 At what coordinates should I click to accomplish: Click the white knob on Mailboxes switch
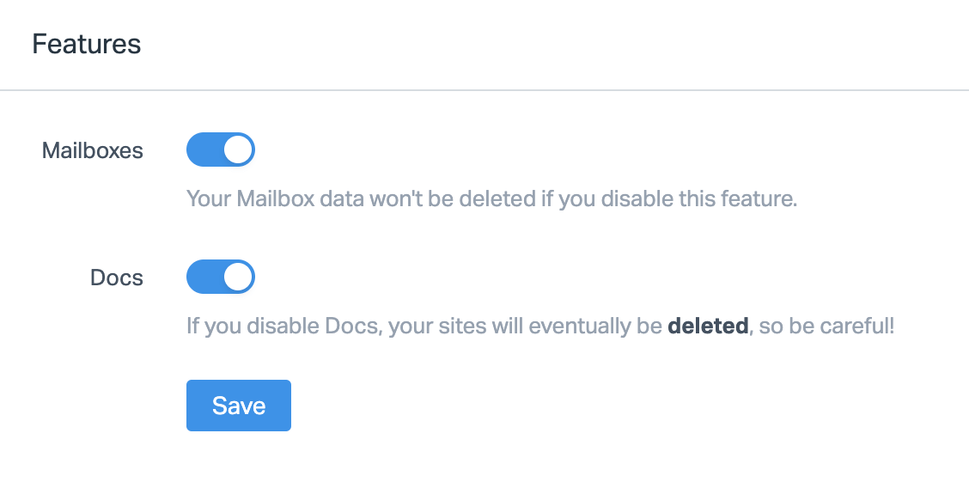point(238,150)
